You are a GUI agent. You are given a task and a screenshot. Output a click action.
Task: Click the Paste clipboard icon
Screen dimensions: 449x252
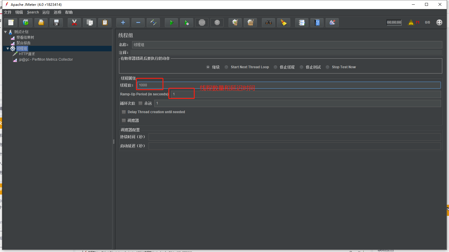click(x=105, y=22)
